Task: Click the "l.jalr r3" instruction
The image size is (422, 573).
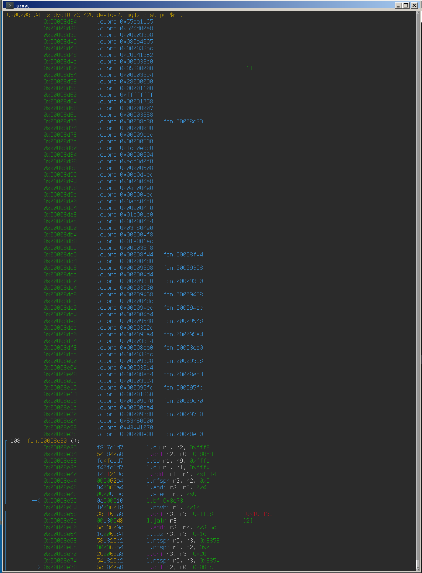Action: (162, 521)
